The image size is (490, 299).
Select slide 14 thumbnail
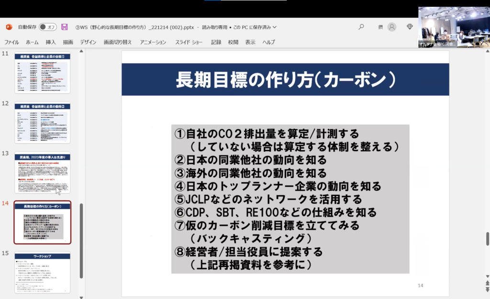(43, 222)
